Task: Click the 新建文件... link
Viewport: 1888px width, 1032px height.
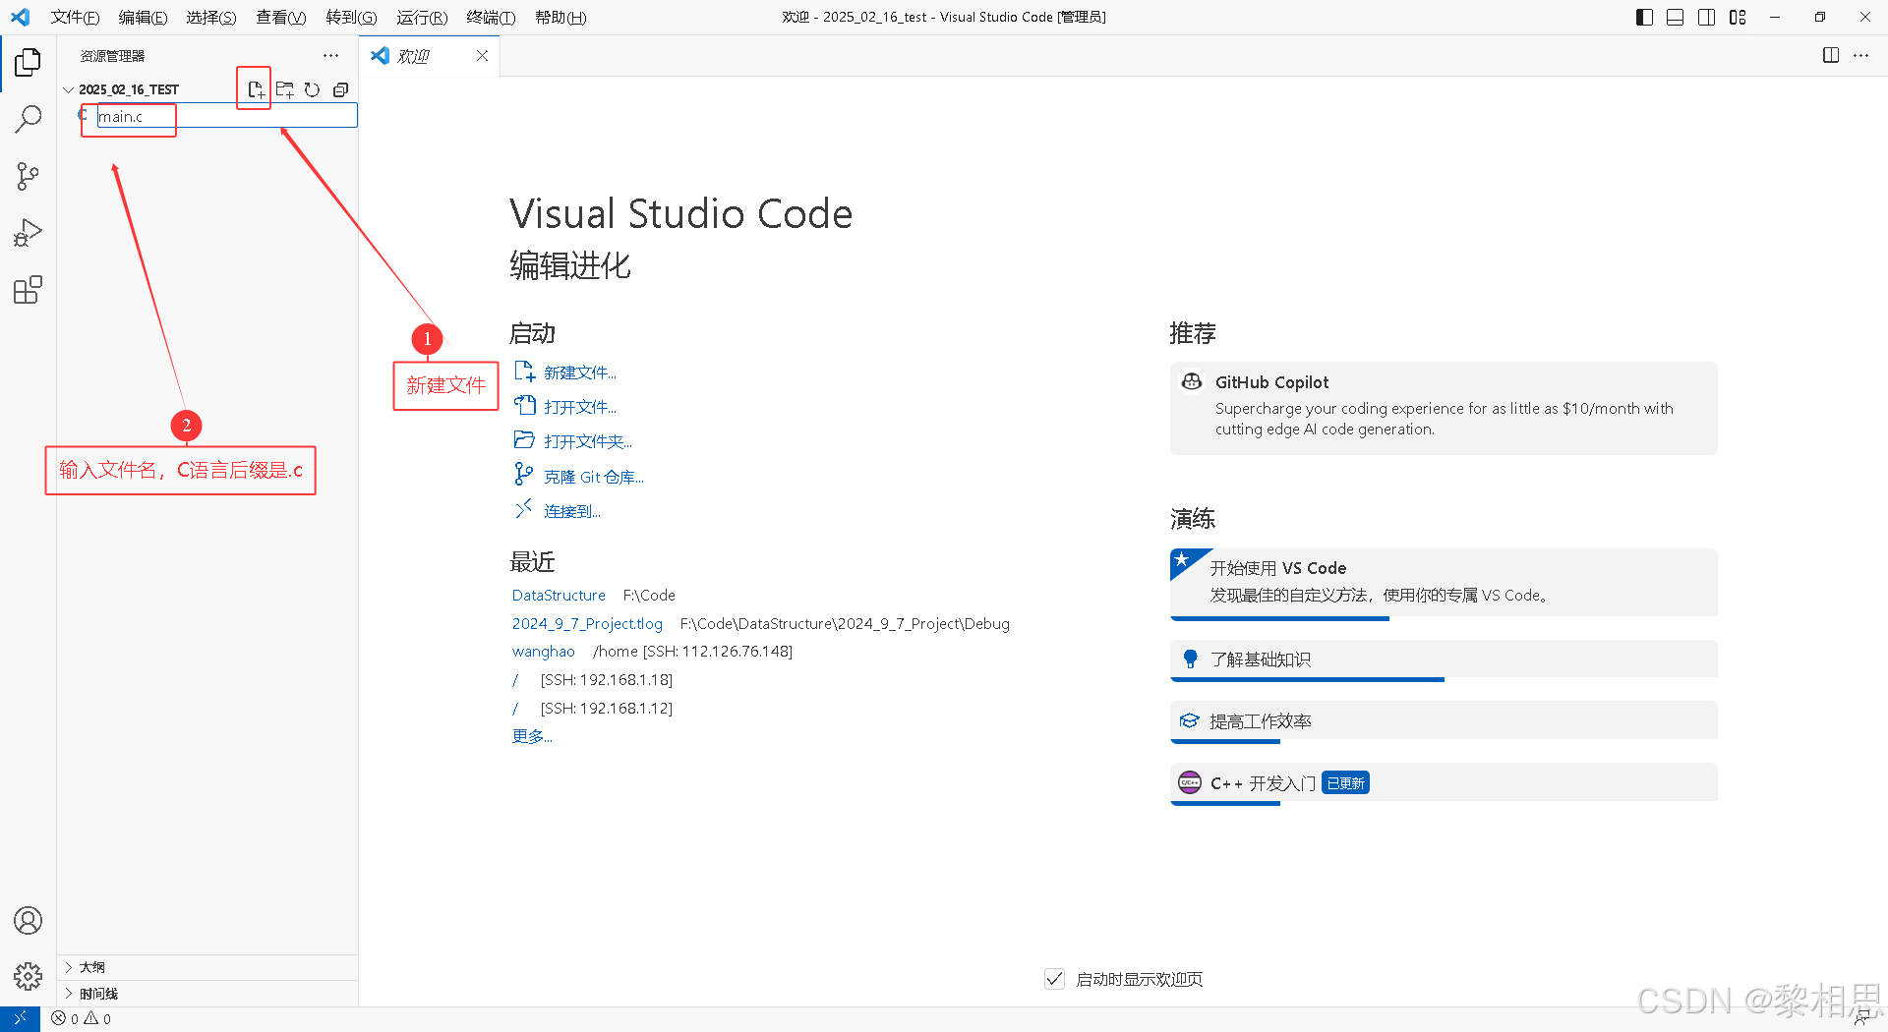Action: click(580, 373)
